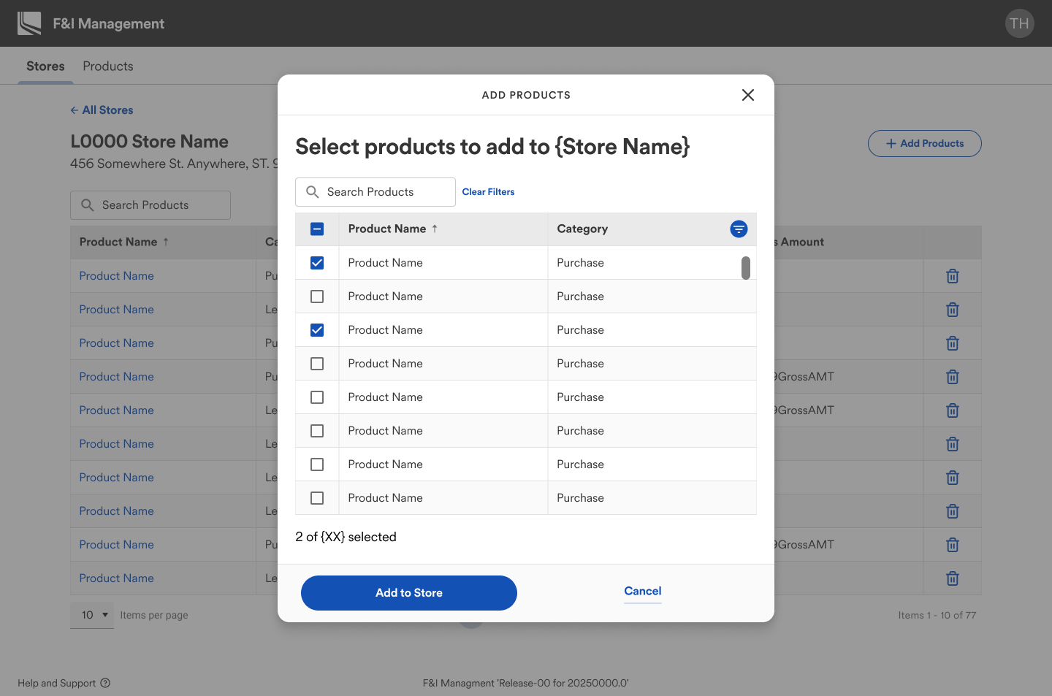Check the second product row checkbox
Screen dimensions: 1052x696
click(317, 297)
